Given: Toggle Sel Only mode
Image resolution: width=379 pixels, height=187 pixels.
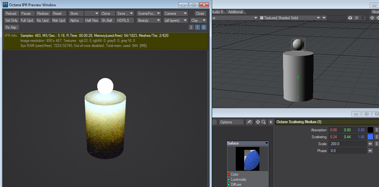Looking at the screenshot, I should click(x=11, y=20).
